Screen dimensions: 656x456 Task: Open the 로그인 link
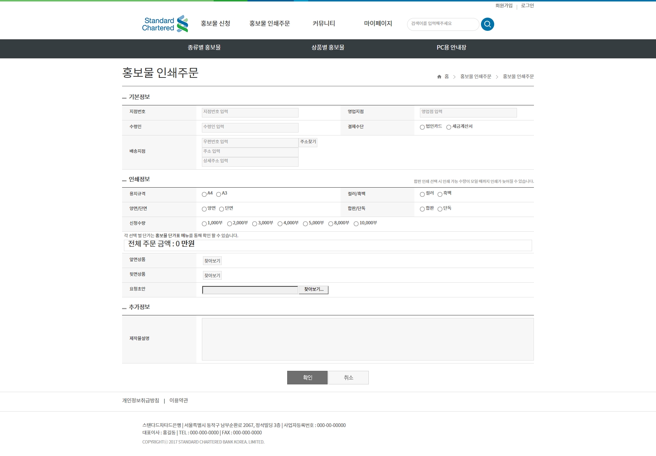527,6
